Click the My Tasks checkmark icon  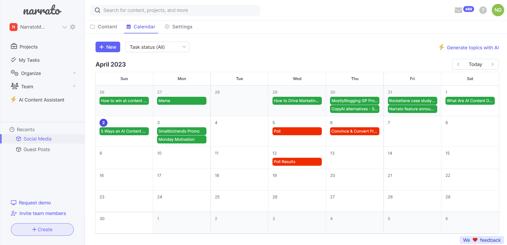13,60
